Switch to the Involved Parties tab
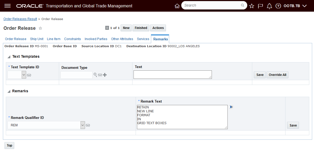The height and width of the screenshot is (150, 314). coord(96,39)
